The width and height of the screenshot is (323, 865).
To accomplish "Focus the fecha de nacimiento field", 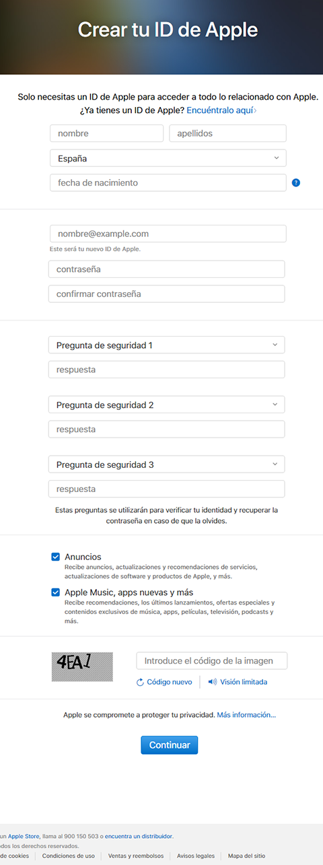I will [168, 182].
